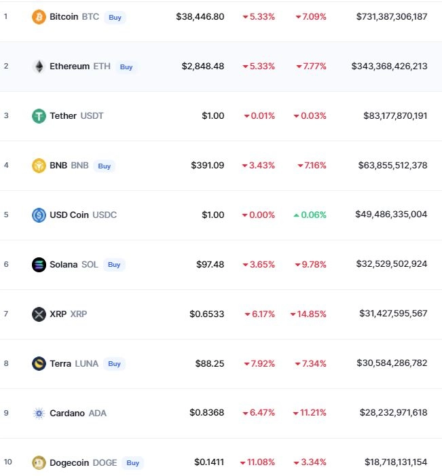The image size is (442, 476).
Task: Click the Bitcoin coin logo icon
Action: (39, 17)
